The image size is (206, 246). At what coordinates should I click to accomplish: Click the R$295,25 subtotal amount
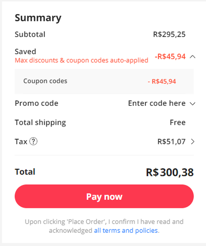pos(169,34)
